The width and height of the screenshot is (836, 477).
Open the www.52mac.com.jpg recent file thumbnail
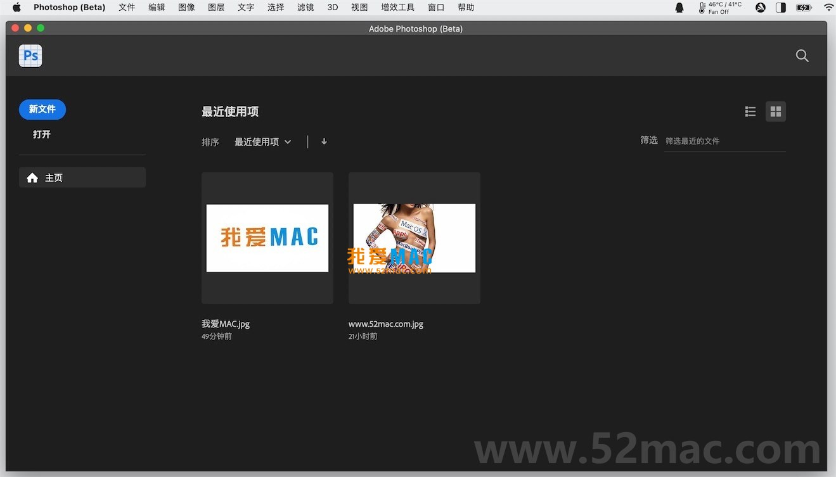(x=414, y=238)
